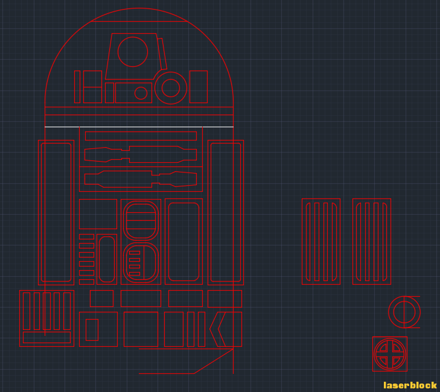Select the bottom-left panel with five vertical slots
The height and width of the screenshot is (392, 440).
coord(46,318)
